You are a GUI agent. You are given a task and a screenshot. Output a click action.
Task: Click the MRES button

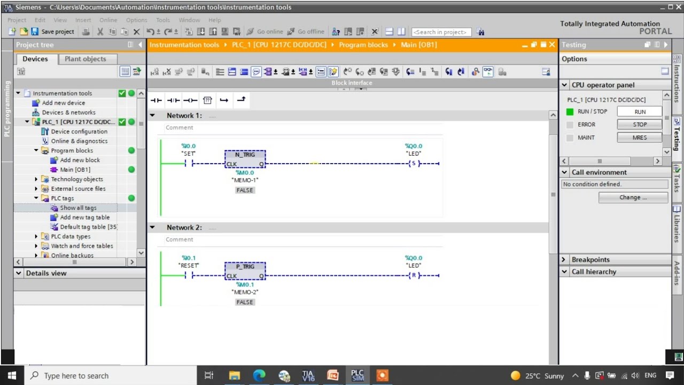pos(640,137)
